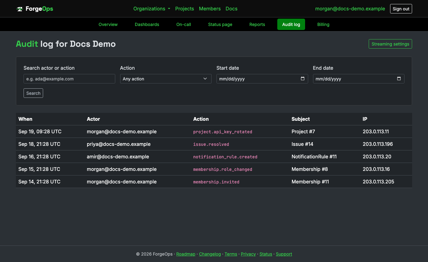
Task: Open the morgan@docs-demo.example account link
Action: tap(350, 9)
